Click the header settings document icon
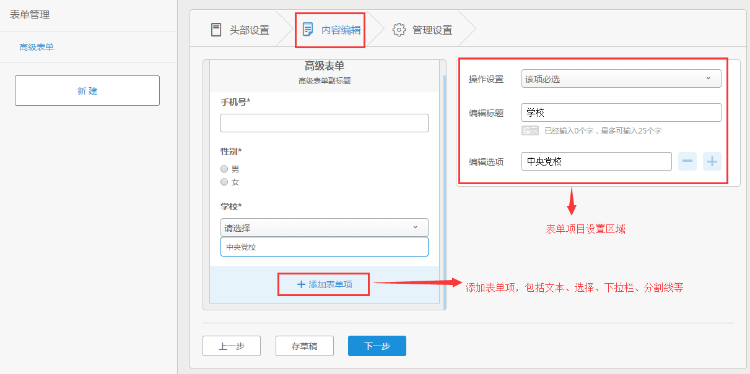 pyautogui.click(x=216, y=30)
